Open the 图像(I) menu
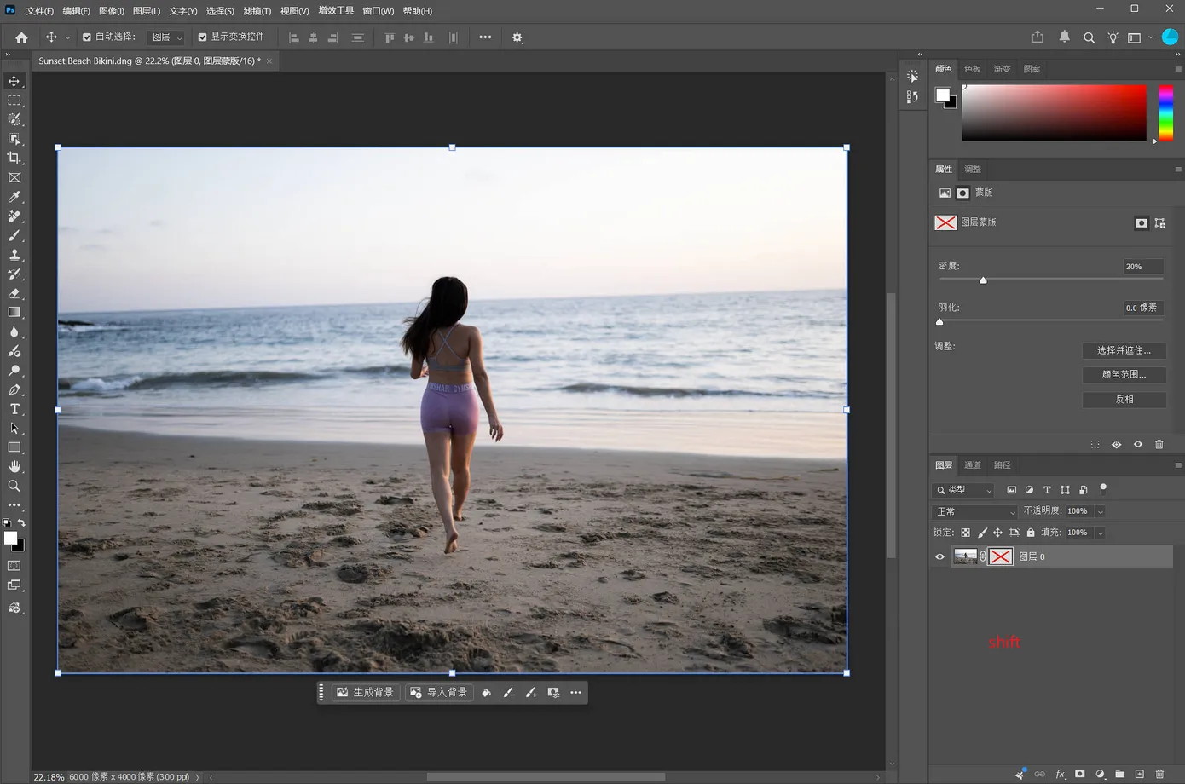The width and height of the screenshot is (1185, 784). (x=112, y=11)
